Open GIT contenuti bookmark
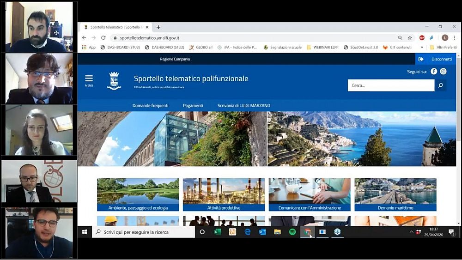This screenshot has width=462, height=260. [397, 47]
